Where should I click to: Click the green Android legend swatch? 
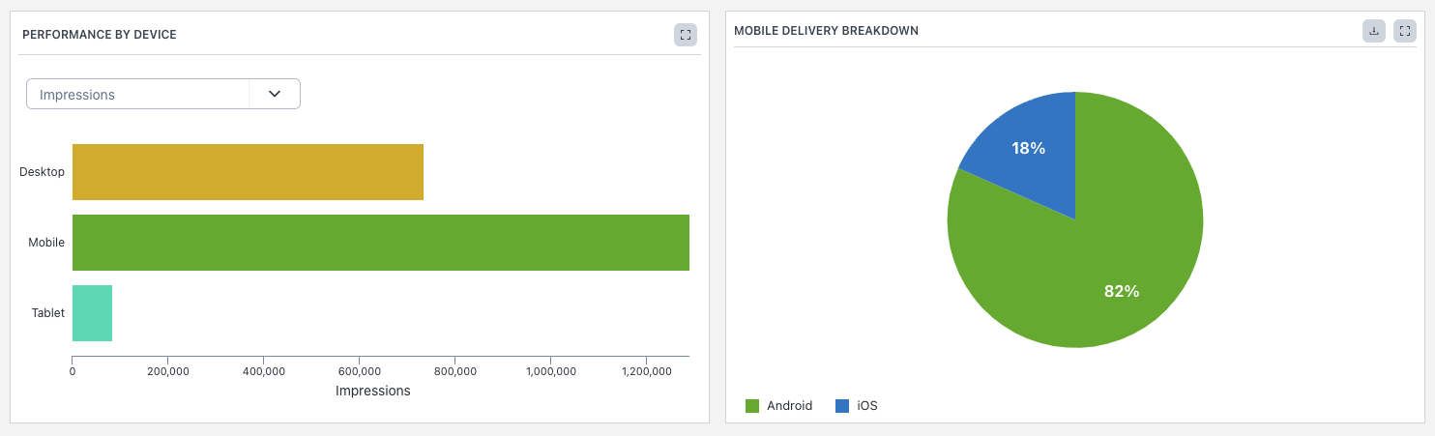click(752, 406)
